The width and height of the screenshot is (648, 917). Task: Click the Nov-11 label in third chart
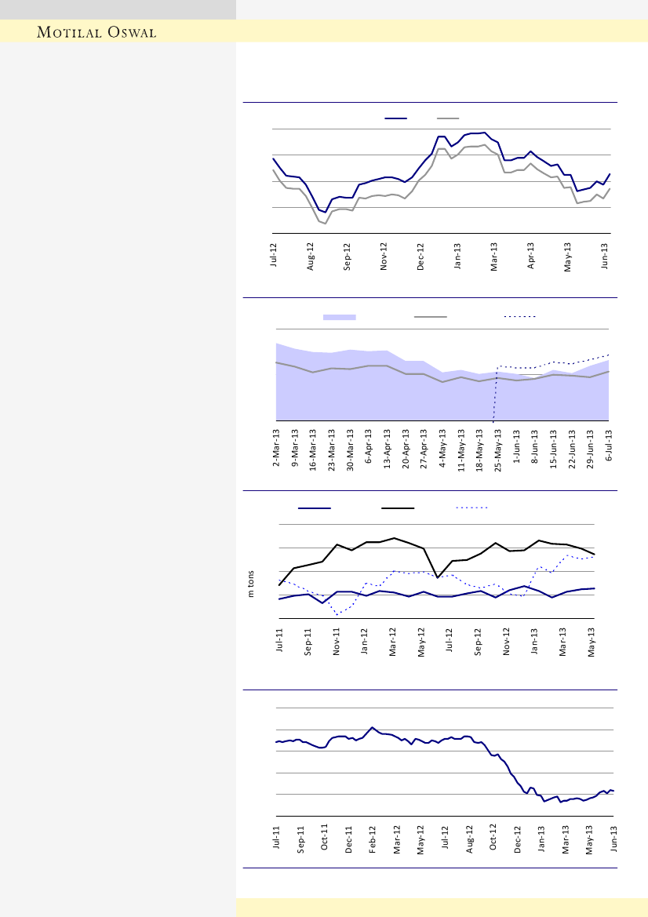point(337,641)
